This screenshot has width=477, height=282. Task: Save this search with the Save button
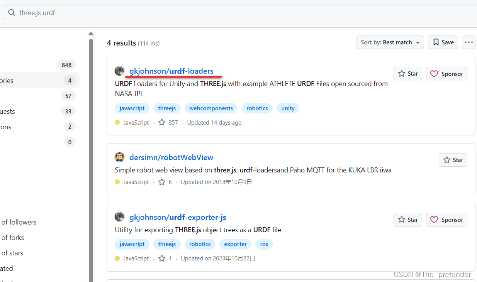[x=443, y=42]
